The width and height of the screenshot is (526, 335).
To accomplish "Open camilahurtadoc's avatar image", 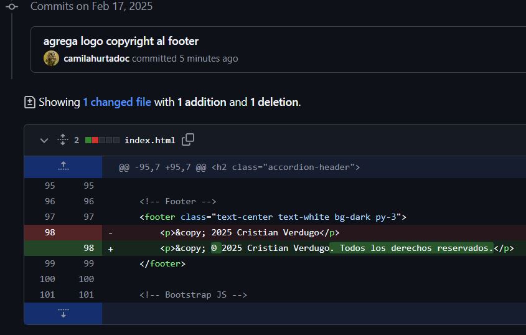I will coord(51,59).
